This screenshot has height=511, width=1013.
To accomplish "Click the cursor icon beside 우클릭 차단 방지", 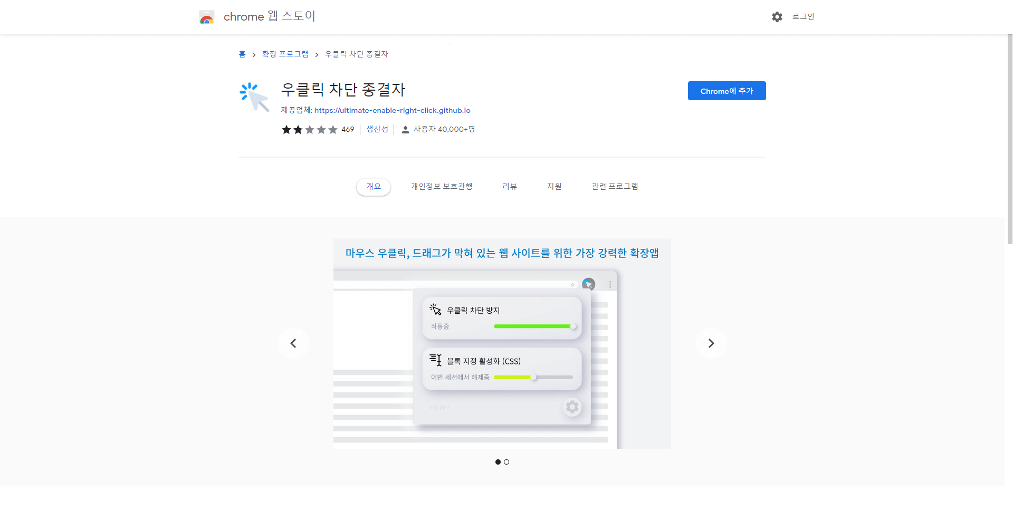I will [x=435, y=309].
